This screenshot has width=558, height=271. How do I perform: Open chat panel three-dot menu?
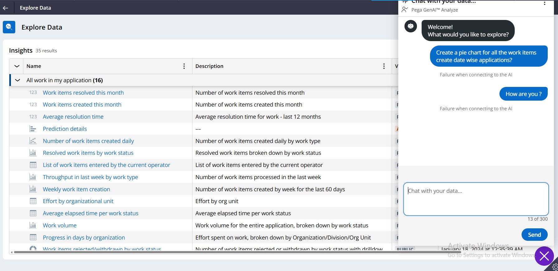(544, 3)
